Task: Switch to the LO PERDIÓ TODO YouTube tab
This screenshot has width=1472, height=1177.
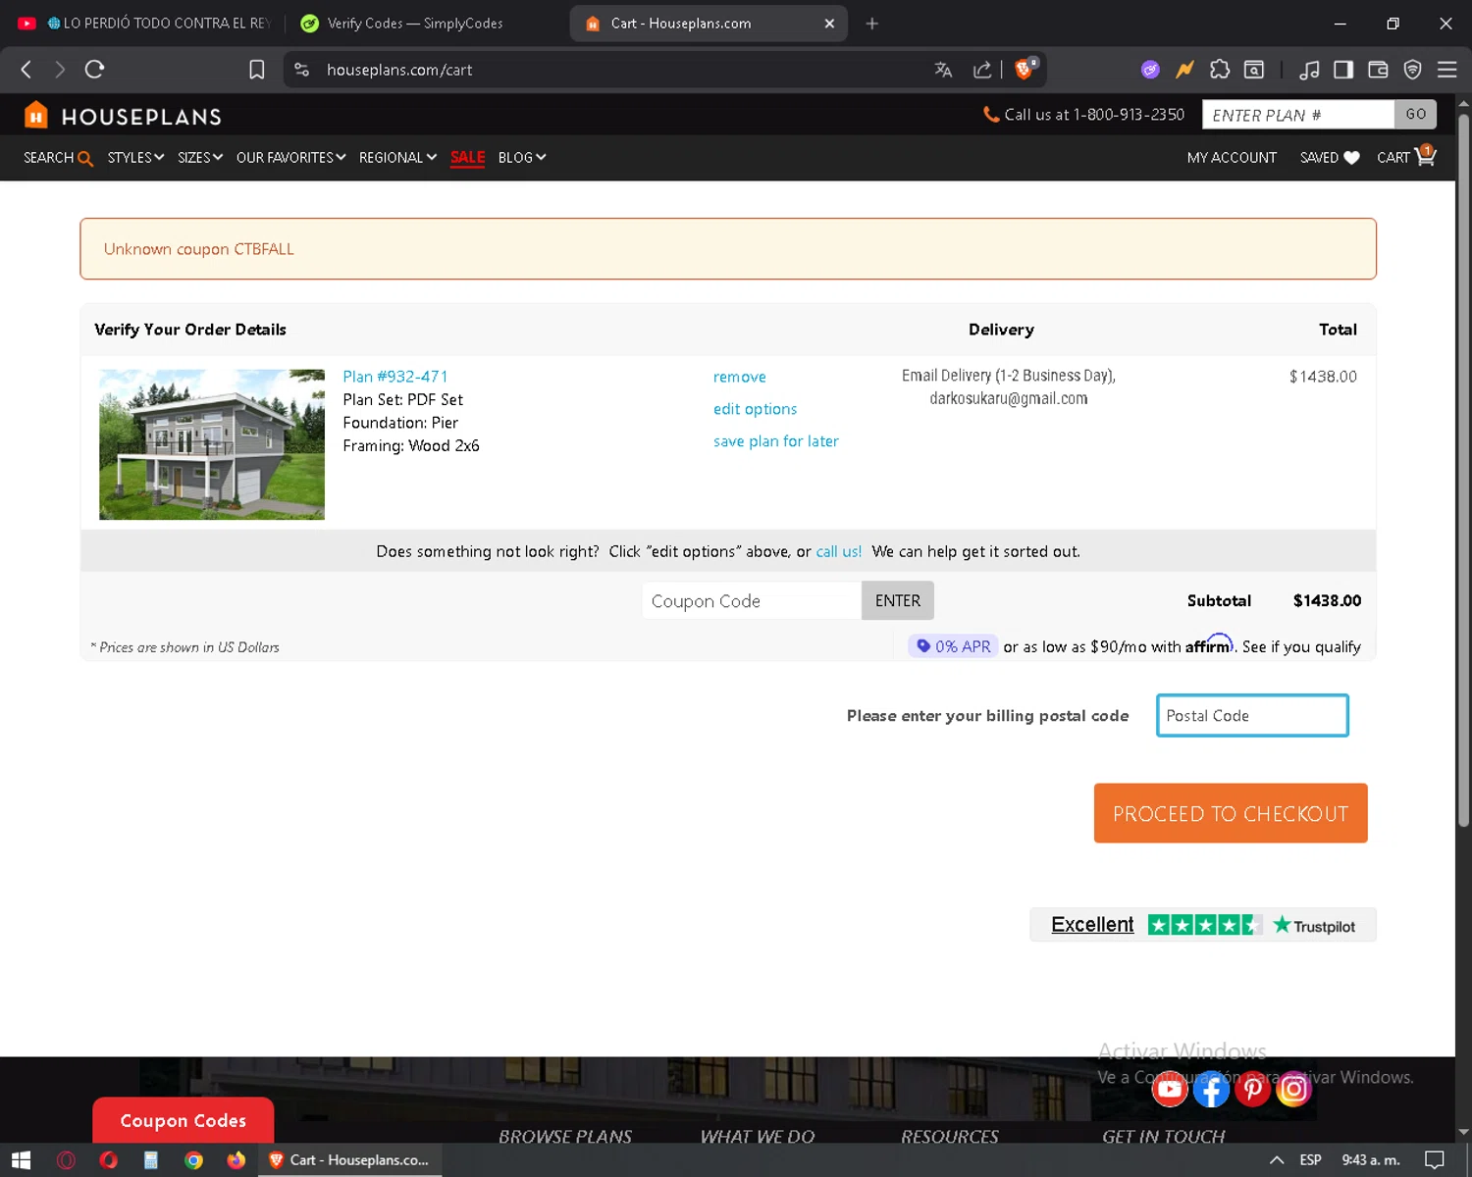Action: coord(147,24)
